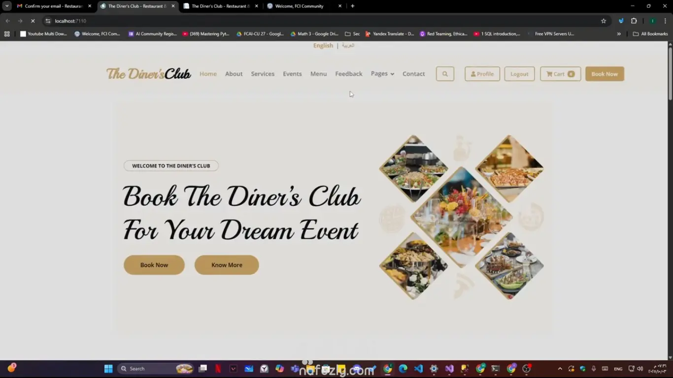Screen dimensions: 673x378
Task: Open the Windows Start button
Action: click(x=108, y=369)
